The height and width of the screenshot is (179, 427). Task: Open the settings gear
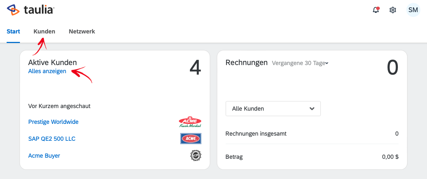[392, 10]
